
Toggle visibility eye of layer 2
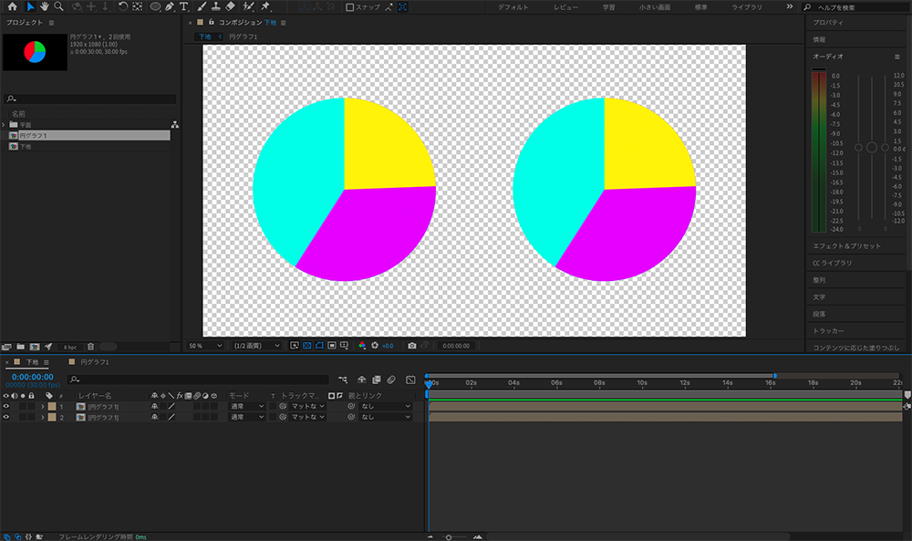coord(5,417)
